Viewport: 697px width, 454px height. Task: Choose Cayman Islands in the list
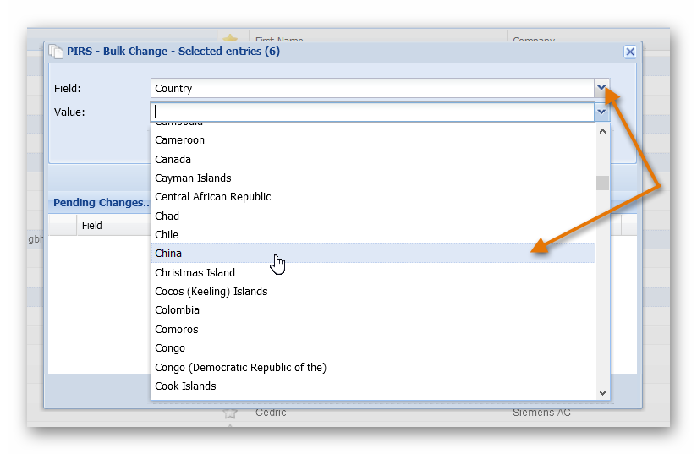click(193, 178)
